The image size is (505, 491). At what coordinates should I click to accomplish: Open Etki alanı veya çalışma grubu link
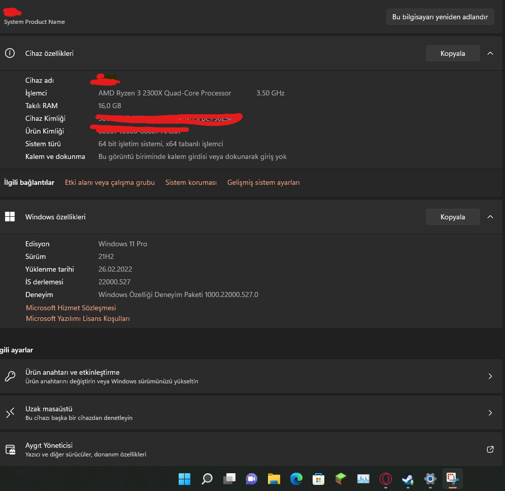click(x=110, y=182)
